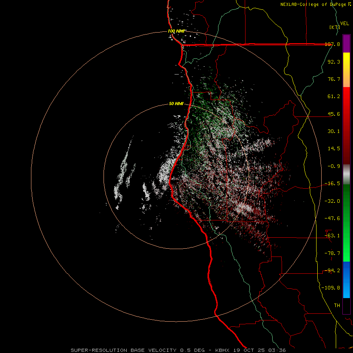Click the yellow-orange segment of the color bar
Image resolution: width=353 pixels, height=353 pixels.
[346, 70]
